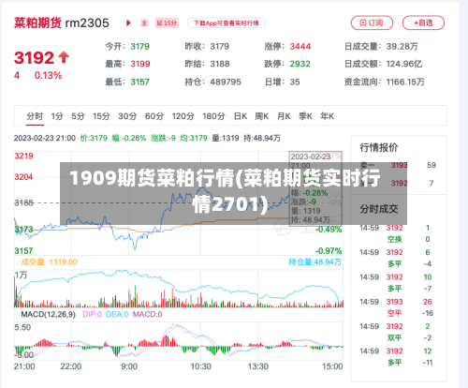468x388 pixels.
Task: Select the 分时 chart tab
Action: coord(35,116)
